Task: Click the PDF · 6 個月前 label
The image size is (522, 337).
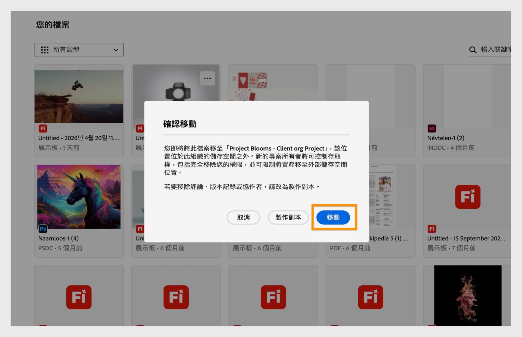Action: click(350, 248)
